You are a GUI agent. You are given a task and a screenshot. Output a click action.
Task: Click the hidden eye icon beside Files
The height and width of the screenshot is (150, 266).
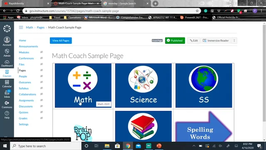tap(42, 64)
